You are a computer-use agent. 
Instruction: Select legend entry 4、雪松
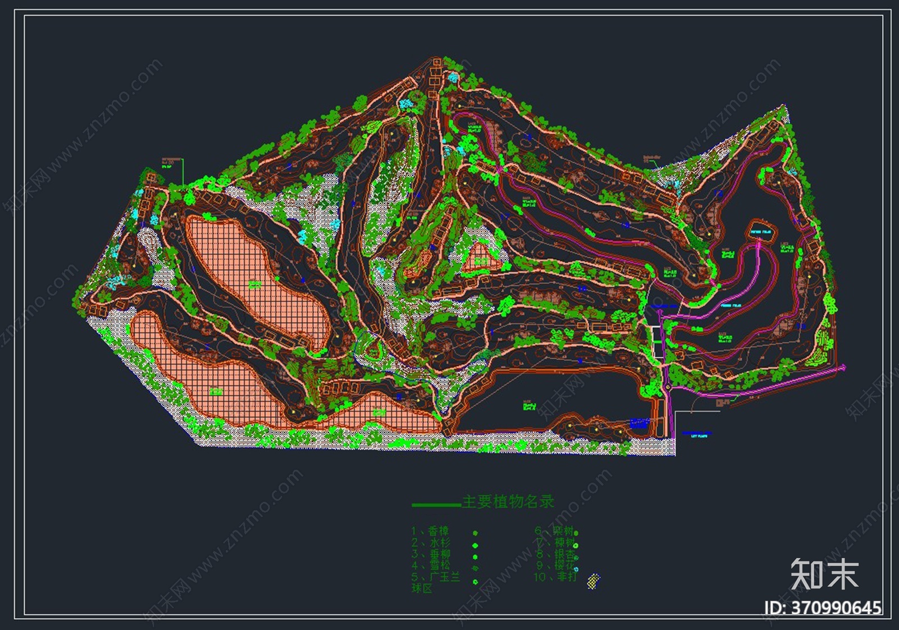point(430,565)
